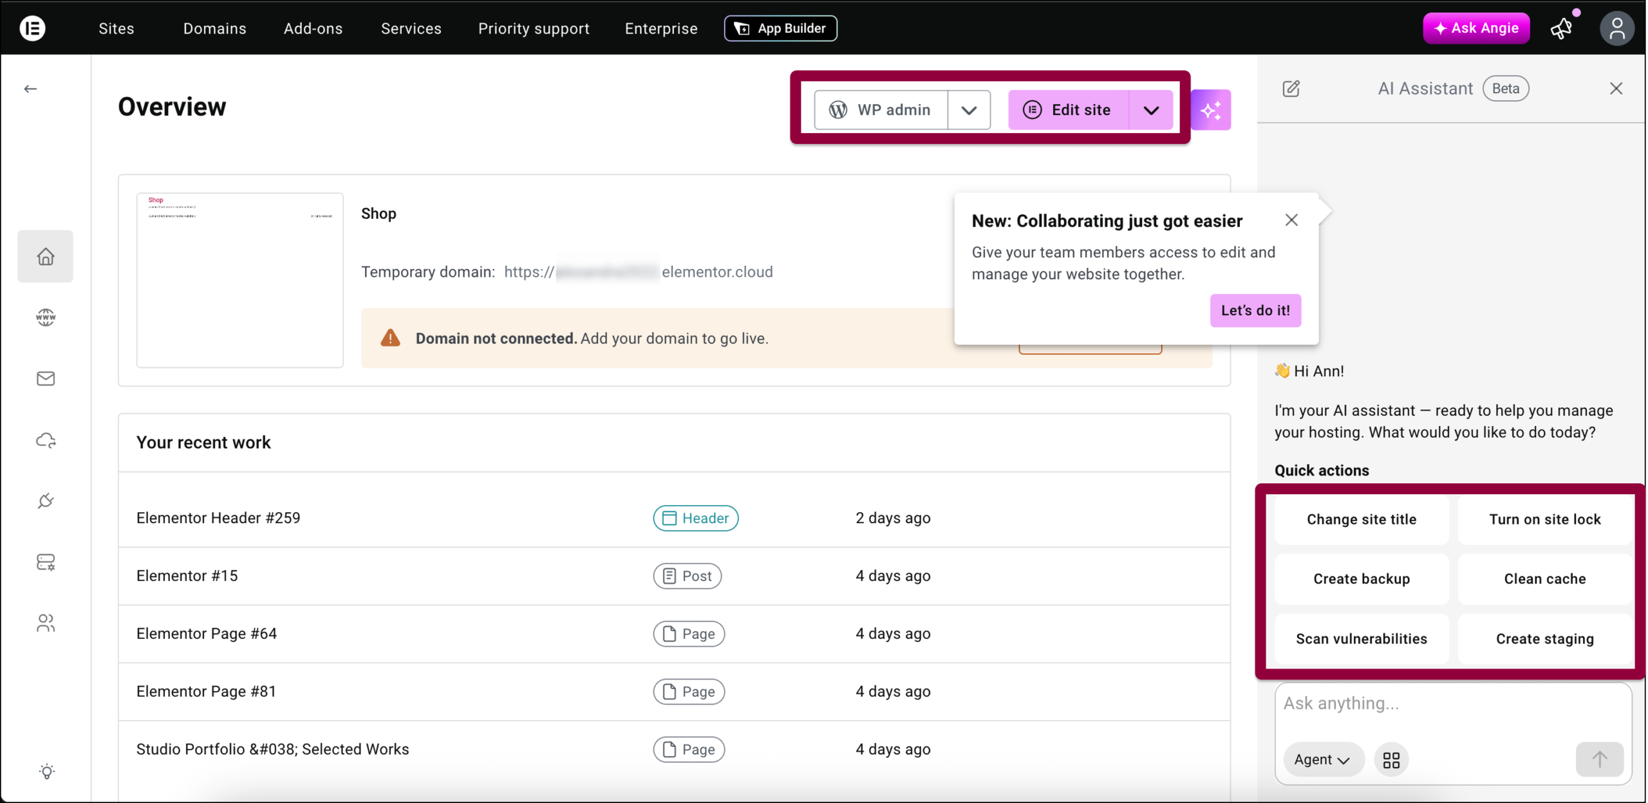
Task: Click the Quick actions heading
Action: pos(1322,470)
